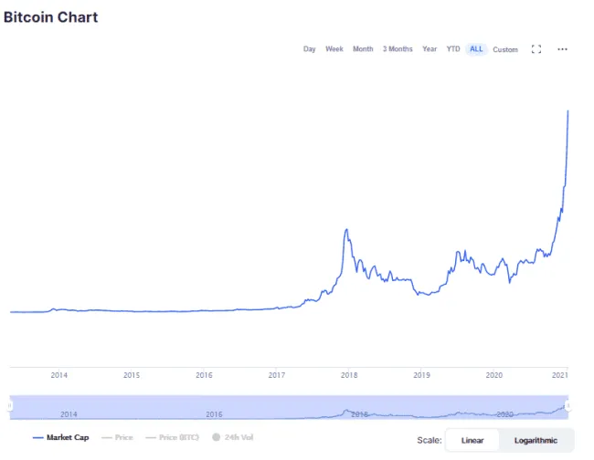Switch scale to Linear
Screen dimensions: 594x460
472,440
